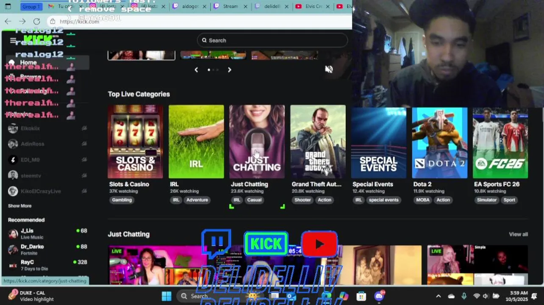Open Microsoft Store from the taskbar
544x305 pixels.
361,296
